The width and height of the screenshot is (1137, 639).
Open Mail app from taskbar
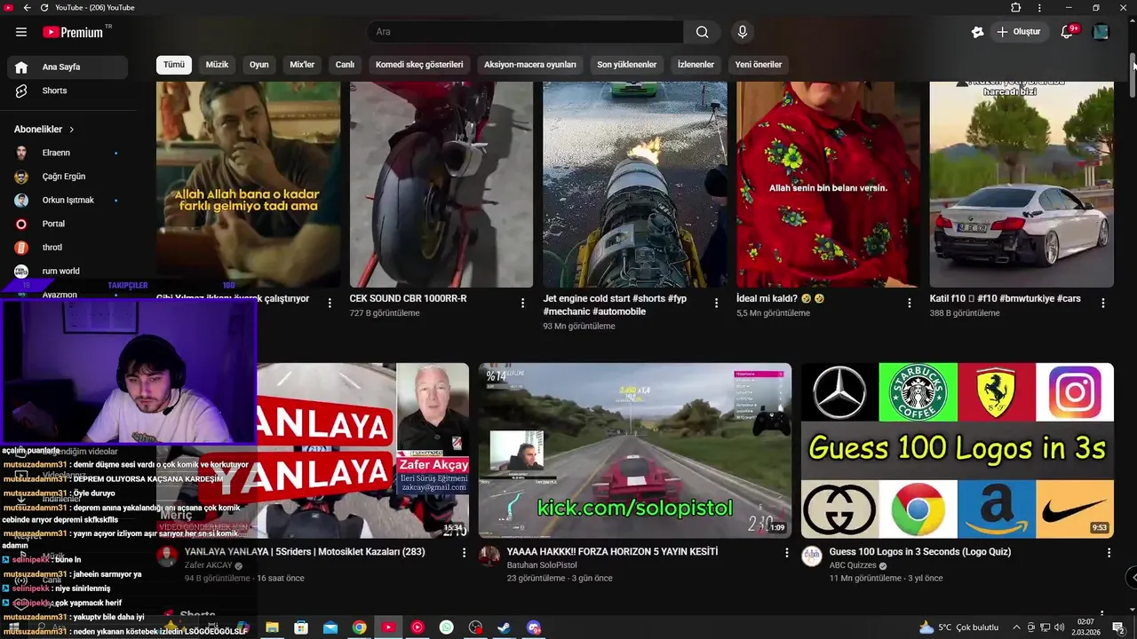tap(330, 627)
